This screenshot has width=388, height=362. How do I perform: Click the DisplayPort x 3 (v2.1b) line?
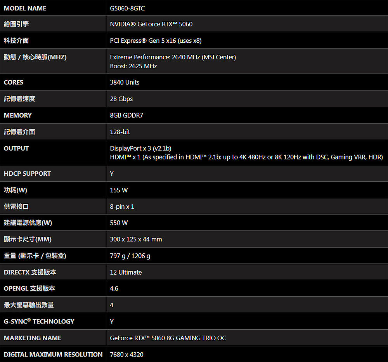[x=140, y=148]
